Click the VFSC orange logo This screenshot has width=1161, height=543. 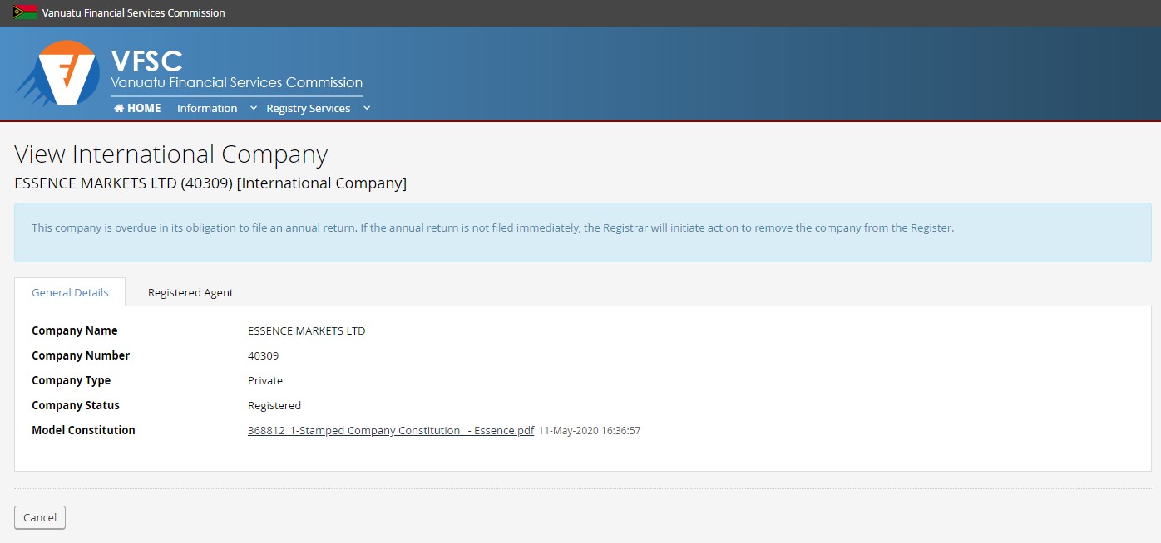click(x=57, y=73)
